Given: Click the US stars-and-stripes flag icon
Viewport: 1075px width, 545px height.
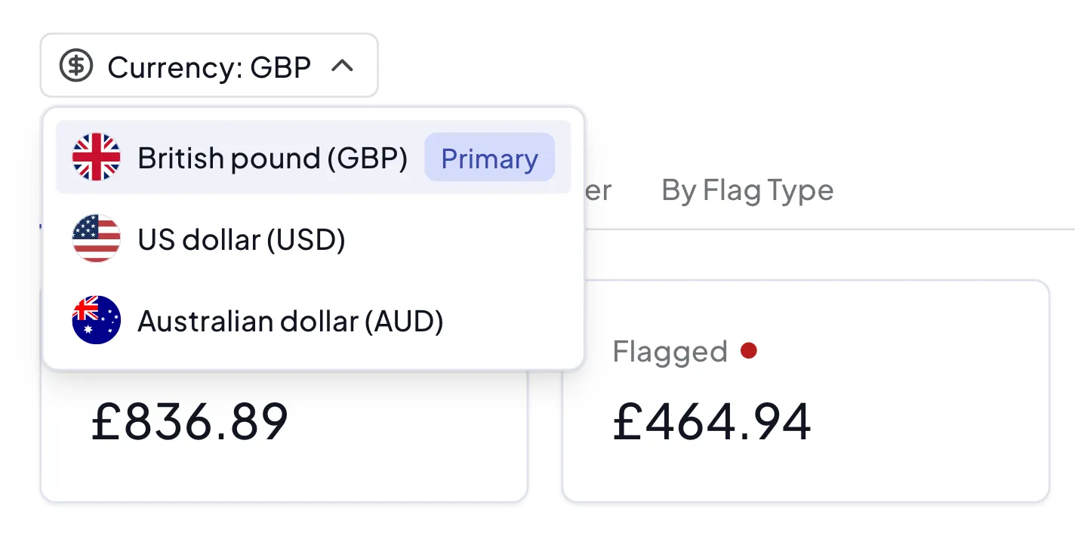Looking at the screenshot, I should click(96, 239).
